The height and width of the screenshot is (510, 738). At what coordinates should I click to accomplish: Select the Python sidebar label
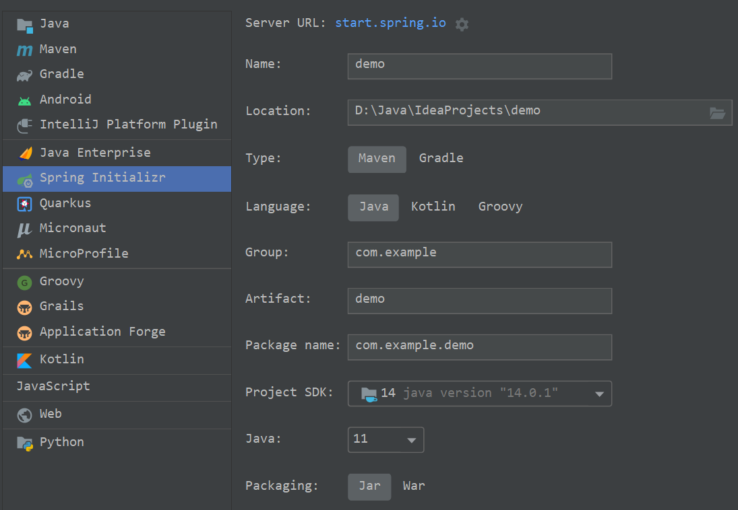pos(61,442)
